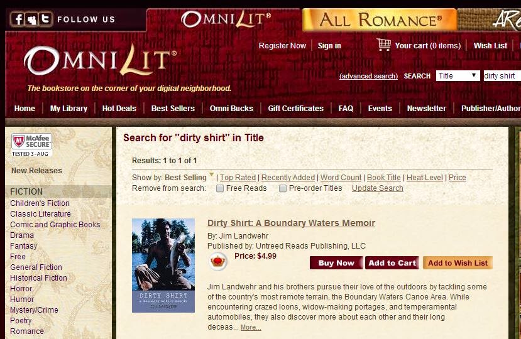The width and height of the screenshot is (521, 339).
Task: Click the Buy Now button
Action: (x=336, y=263)
